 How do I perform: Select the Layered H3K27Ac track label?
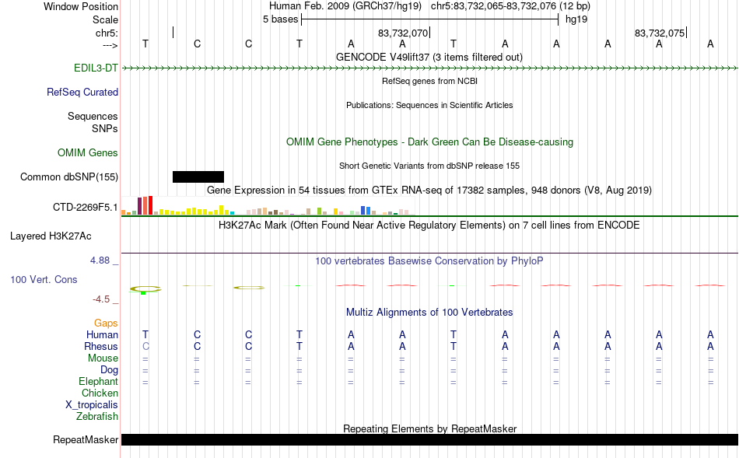(x=51, y=236)
